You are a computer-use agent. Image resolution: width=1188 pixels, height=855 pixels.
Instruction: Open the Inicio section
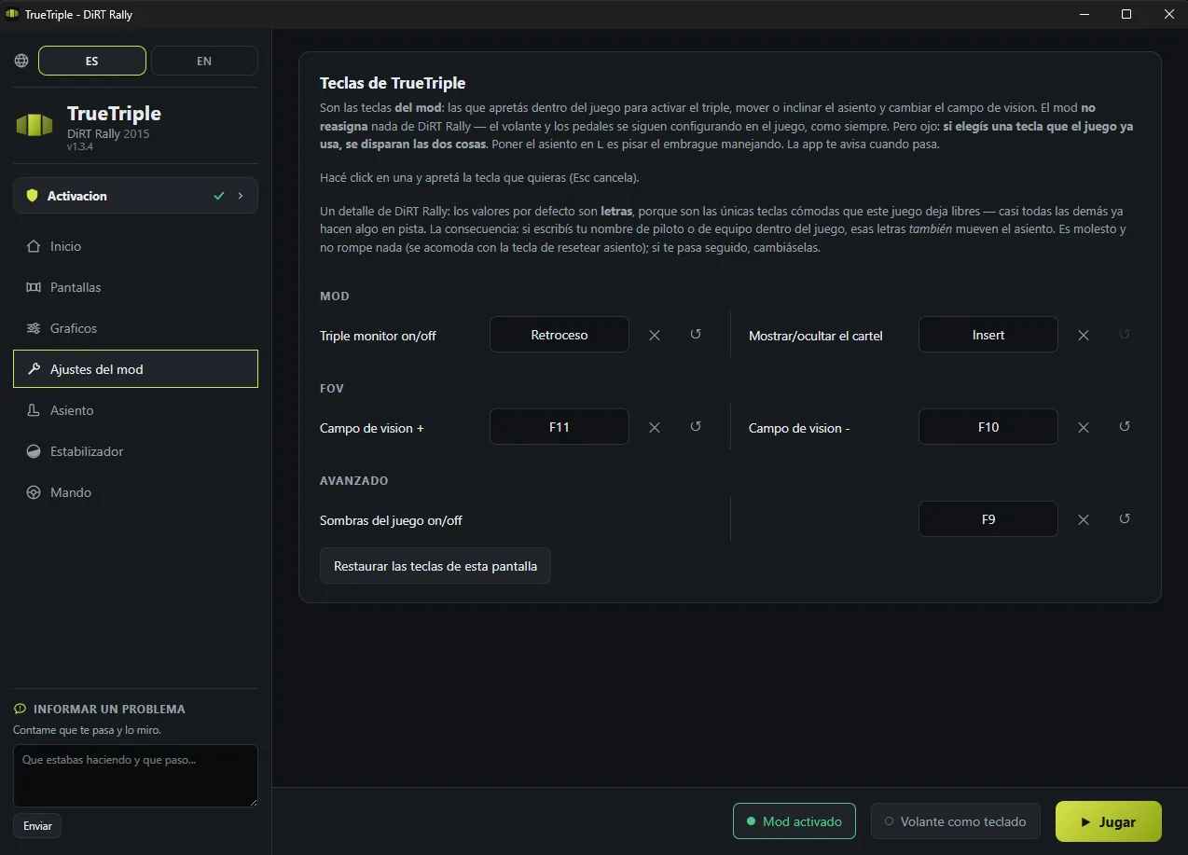135,246
